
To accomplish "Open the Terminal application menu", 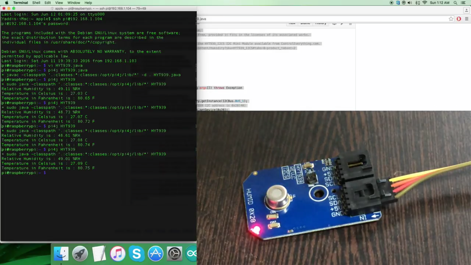I will (x=20, y=3).
